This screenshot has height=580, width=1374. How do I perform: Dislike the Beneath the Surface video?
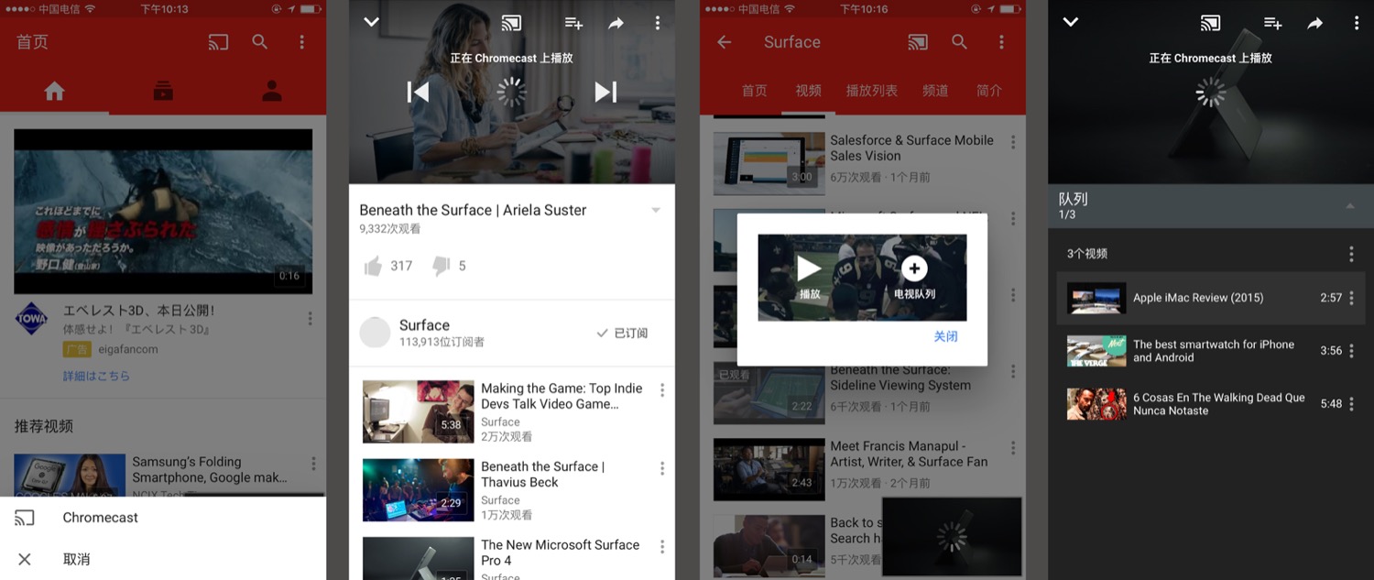click(x=441, y=266)
